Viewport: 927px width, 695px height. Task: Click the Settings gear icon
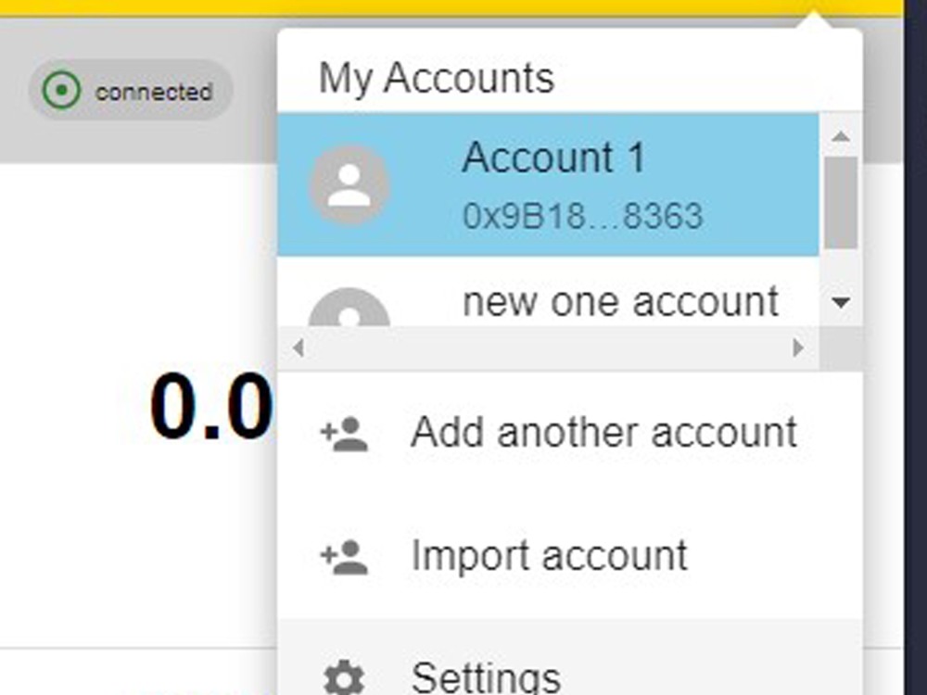click(x=344, y=678)
